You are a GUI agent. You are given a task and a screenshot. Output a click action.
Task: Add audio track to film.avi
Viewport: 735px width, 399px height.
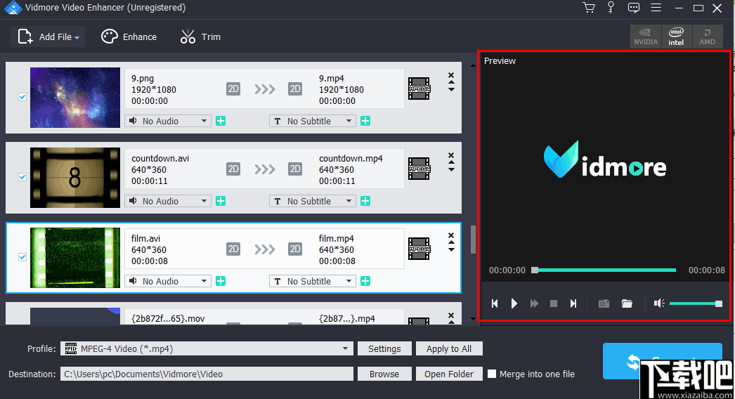[221, 281]
